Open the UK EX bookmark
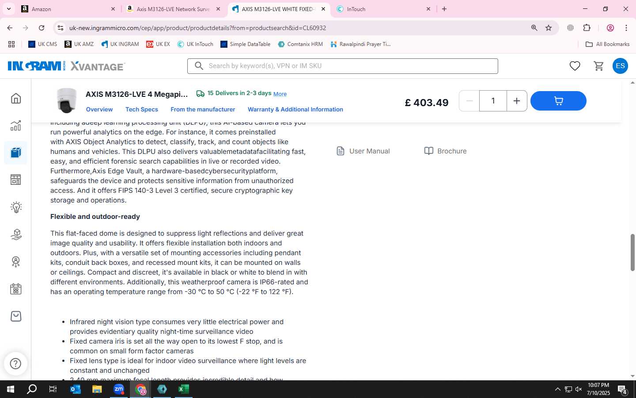This screenshot has height=398, width=636. (158, 44)
